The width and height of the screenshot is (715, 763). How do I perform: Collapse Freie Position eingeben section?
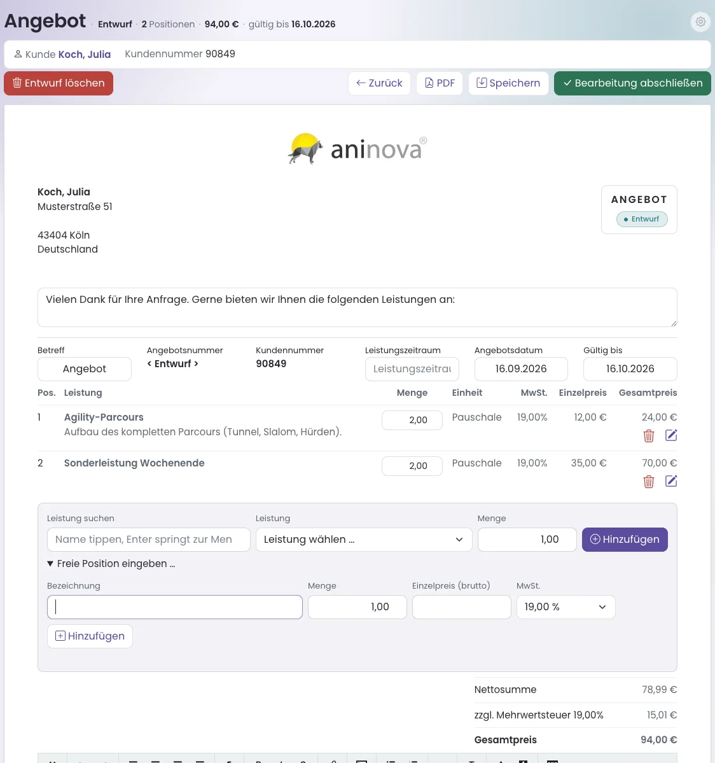tap(111, 563)
